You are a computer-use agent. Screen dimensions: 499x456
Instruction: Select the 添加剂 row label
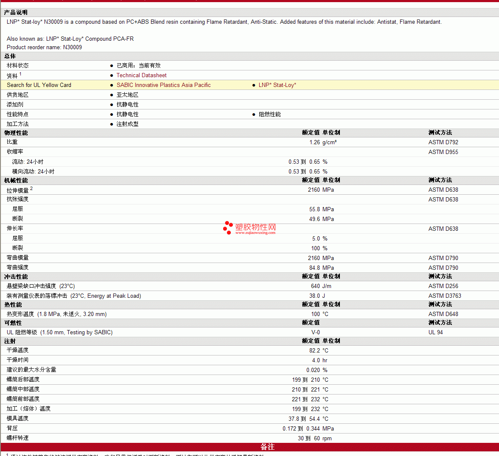(15, 104)
